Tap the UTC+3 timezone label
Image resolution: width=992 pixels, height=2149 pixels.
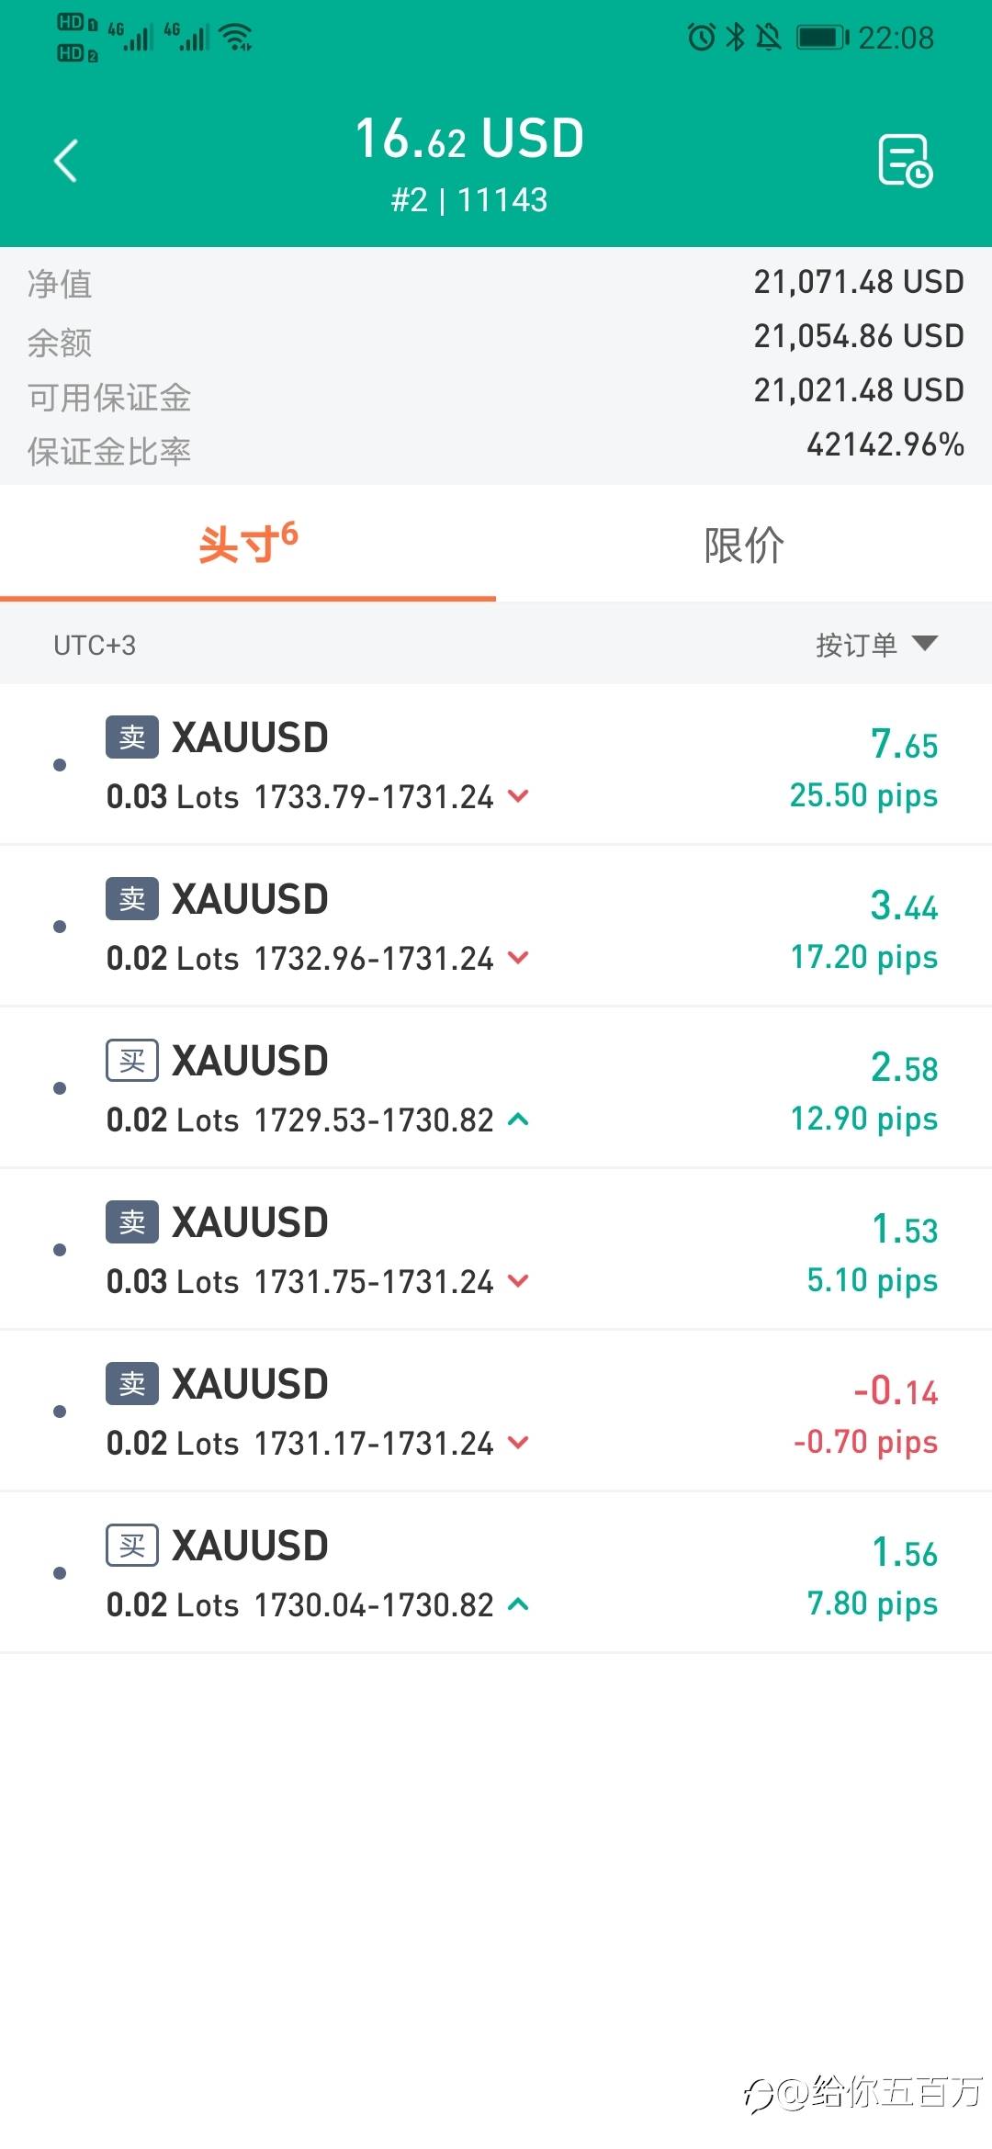[x=95, y=646]
